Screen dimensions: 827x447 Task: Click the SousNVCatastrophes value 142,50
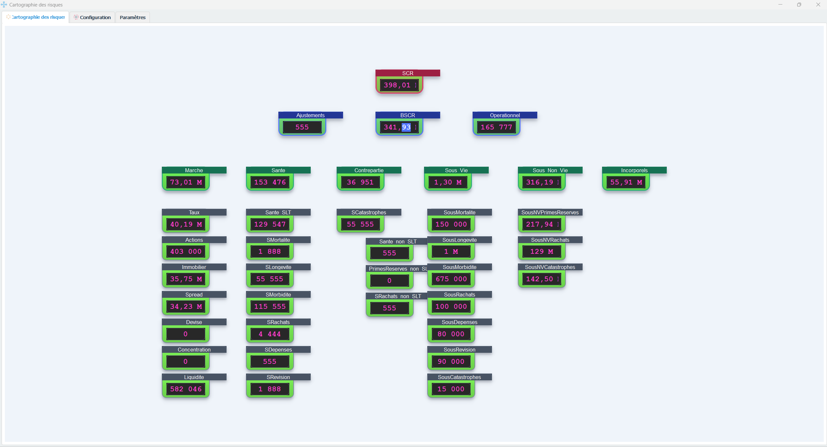542,279
